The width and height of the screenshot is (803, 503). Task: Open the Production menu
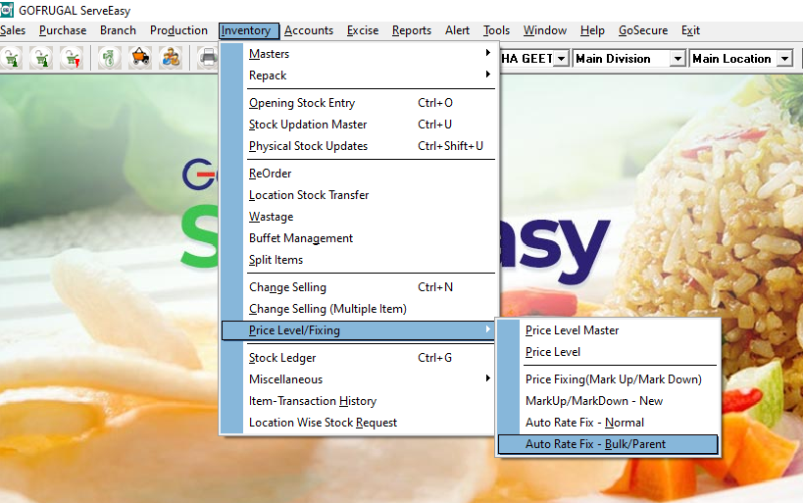pyautogui.click(x=178, y=30)
